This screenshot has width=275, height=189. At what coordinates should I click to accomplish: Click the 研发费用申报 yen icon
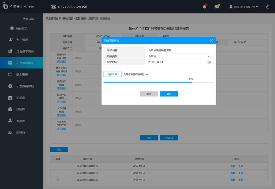10,86
